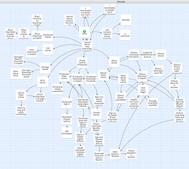Click the Read Ebsco book online node
The width and height of the screenshot is (189, 169).
[x=123, y=79]
